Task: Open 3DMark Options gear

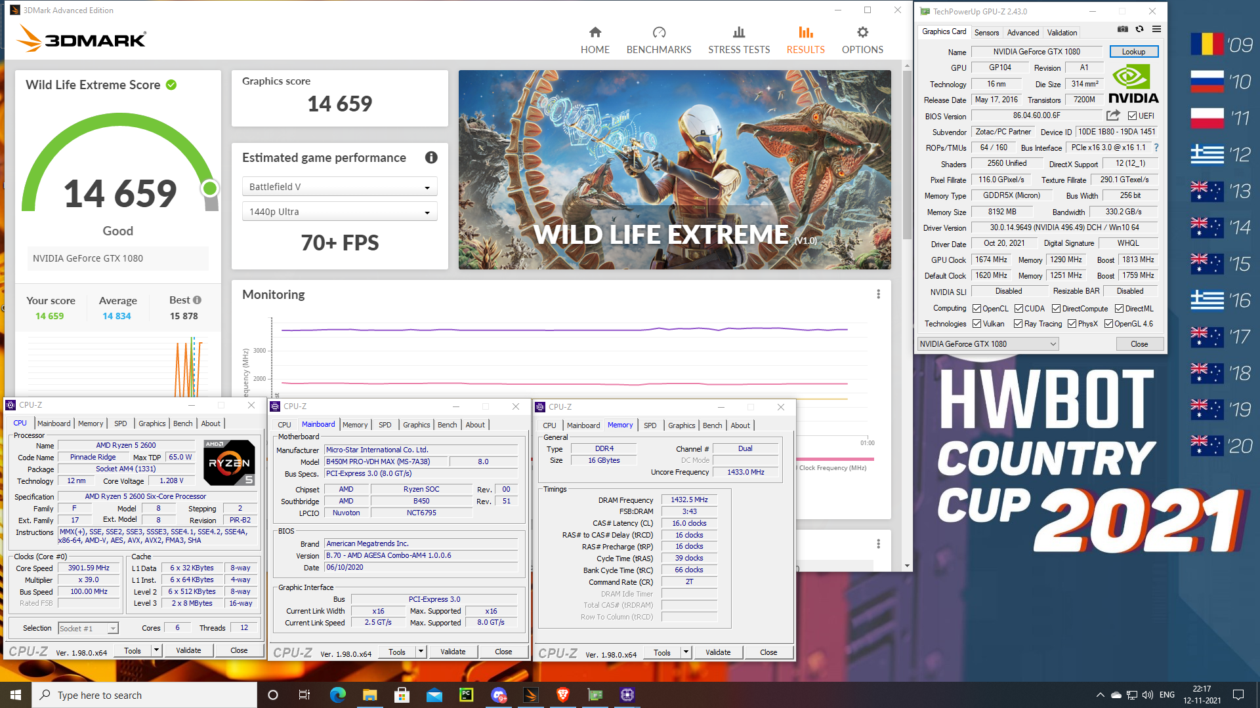Action: click(862, 41)
